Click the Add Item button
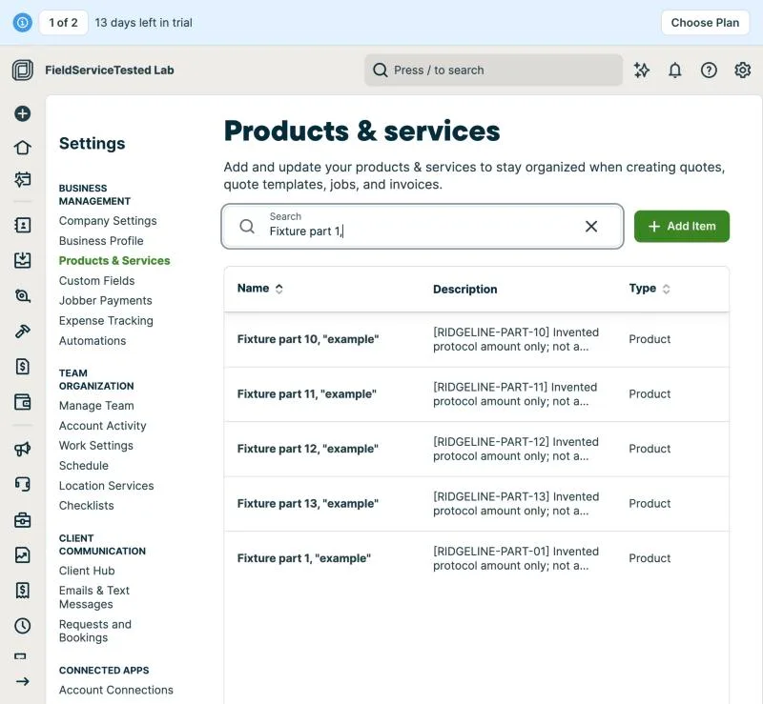The width and height of the screenshot is (763, 704). 682,226
